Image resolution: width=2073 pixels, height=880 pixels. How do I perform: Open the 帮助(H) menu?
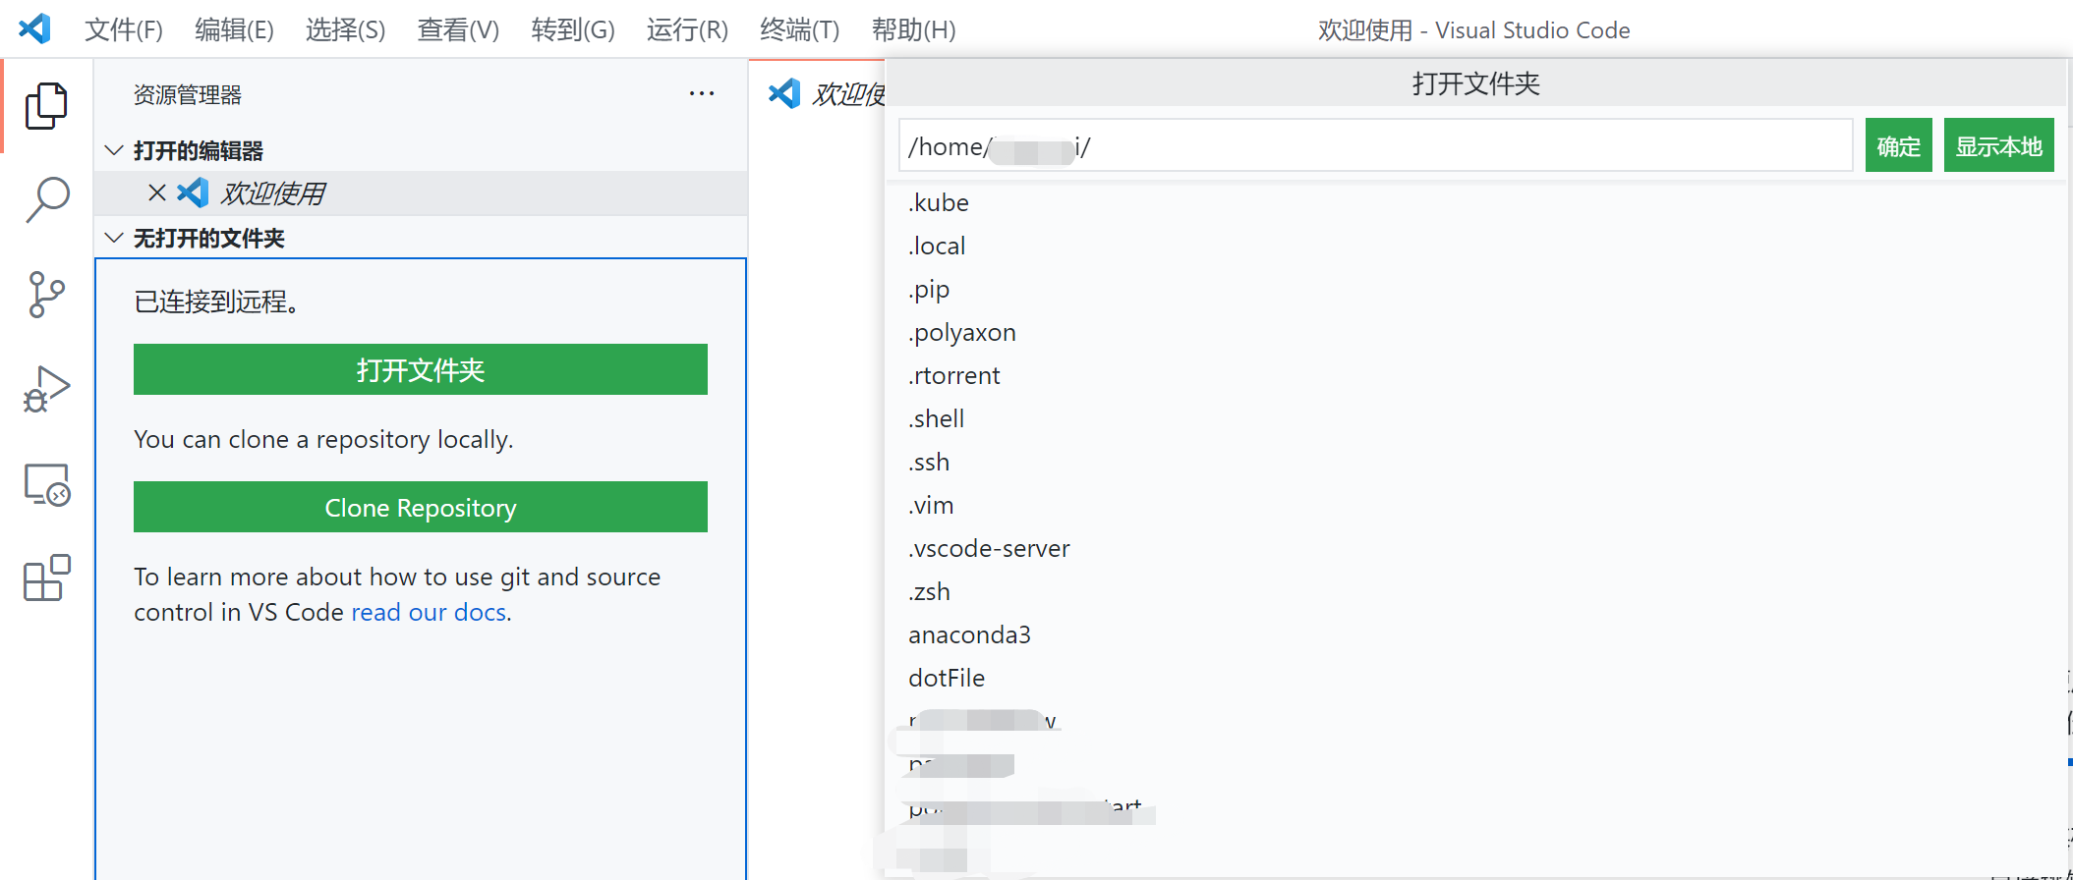coord(913,29)
